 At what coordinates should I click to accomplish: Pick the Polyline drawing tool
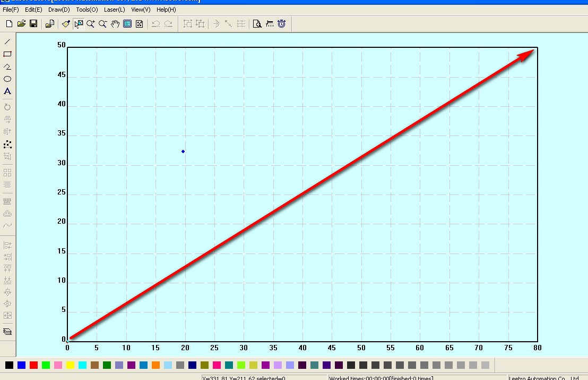tap(7, 66)
